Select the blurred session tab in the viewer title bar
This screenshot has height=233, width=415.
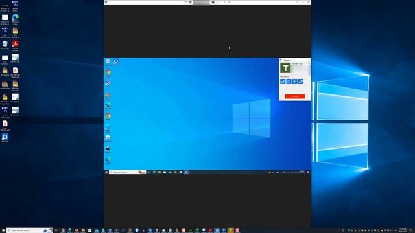click(x=201, y=3)
